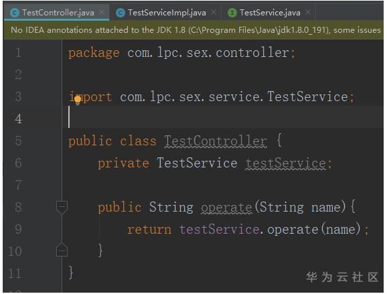Place the cursor on empty line 7

(222, 185)
